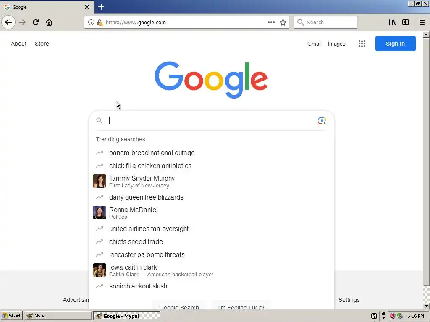
Task: Click I'm Feeling Lucky button
Action: [241, 306]
